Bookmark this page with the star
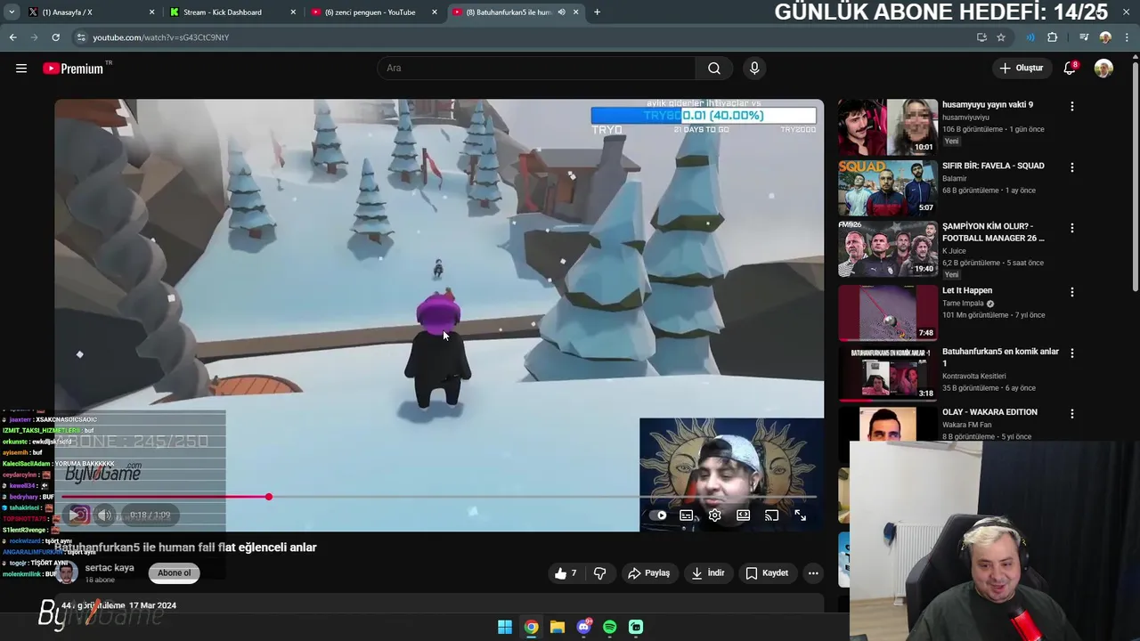This screenshot has height=641, width=1140. (x=1001, y=37)
